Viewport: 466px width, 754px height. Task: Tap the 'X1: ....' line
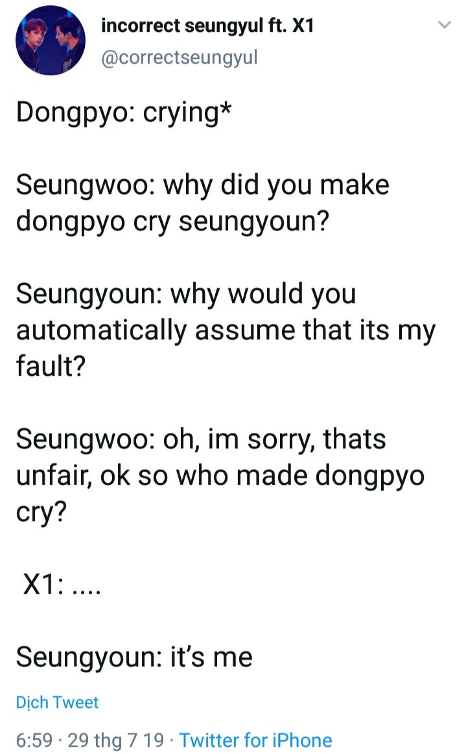tap(62, 585)
